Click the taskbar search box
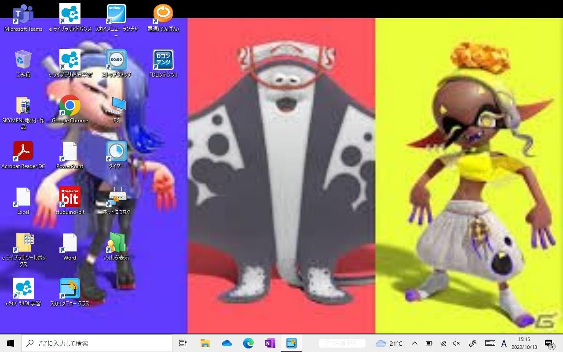 [97, 343]
